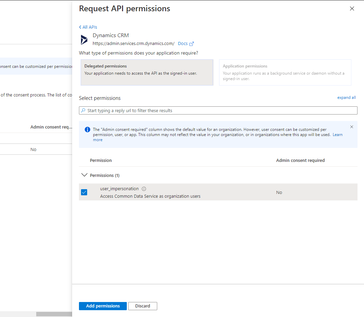Click the external link icon beside Docs
The width and height of the screenshot is (364, 317).
[x=192, y=44]
